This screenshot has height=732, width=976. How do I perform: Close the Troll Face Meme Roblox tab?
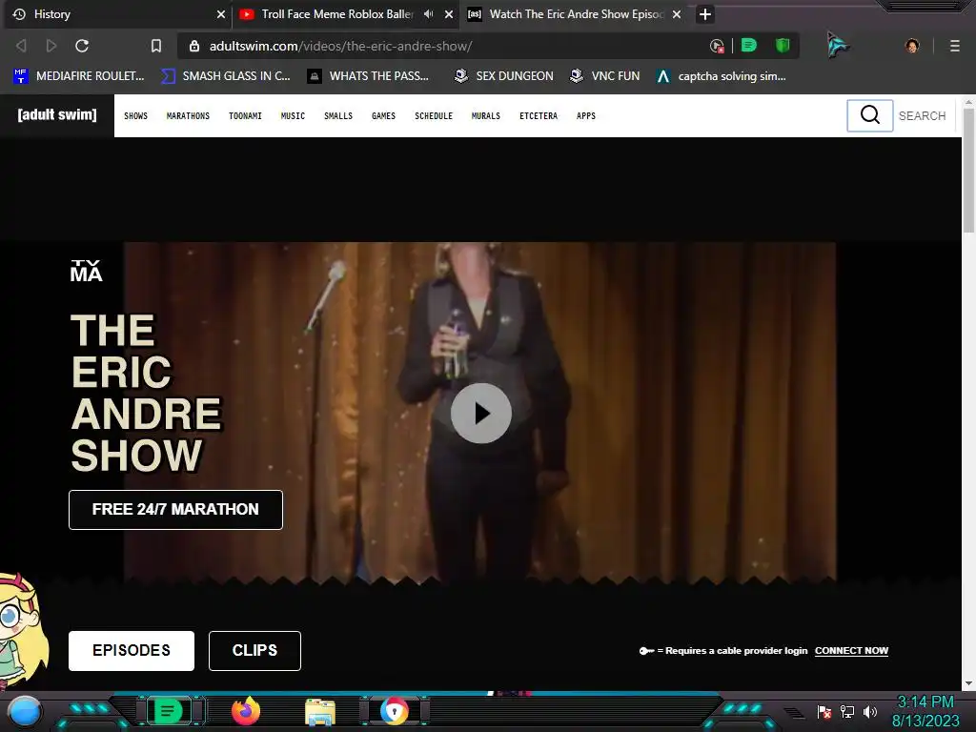click(449, 13)
